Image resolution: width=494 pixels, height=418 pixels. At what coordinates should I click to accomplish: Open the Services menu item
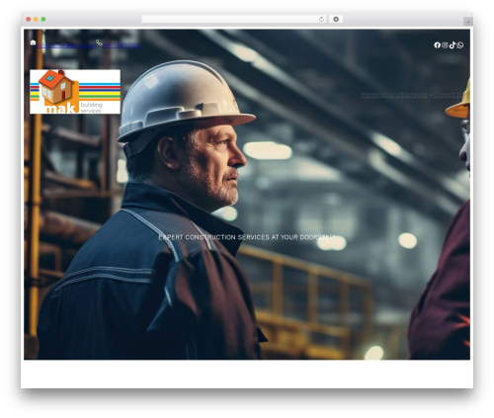[416, 95]
